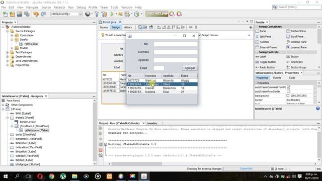Click Re-run icon in Output panel

click(101, 128)
